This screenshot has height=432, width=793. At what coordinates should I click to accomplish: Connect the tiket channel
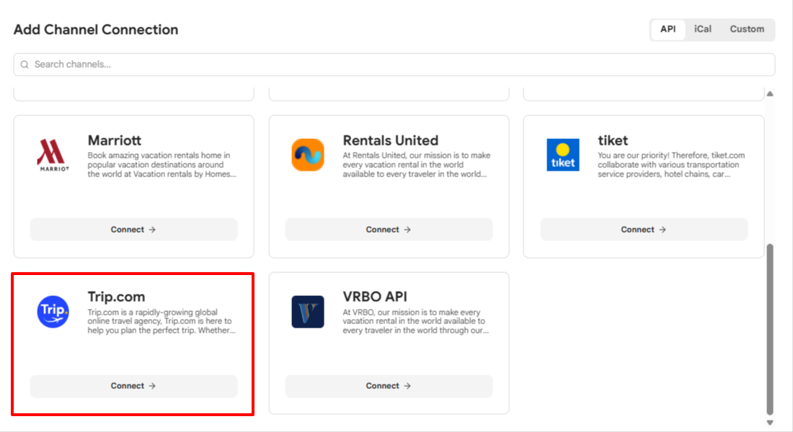coord(644,230)
